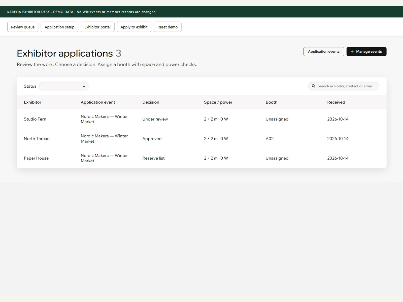Image resolution: width=403 pixels, height=302 pixels.
Task: Open the Exhibitor portal view
Action: pyautogui.click(x=97, y=27)
